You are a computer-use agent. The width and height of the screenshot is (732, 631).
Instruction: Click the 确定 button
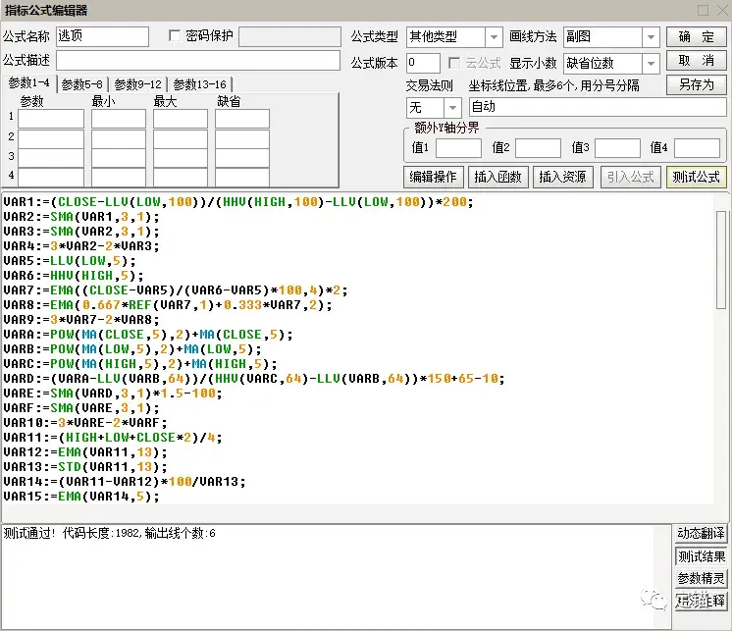(x=696, y=36)
